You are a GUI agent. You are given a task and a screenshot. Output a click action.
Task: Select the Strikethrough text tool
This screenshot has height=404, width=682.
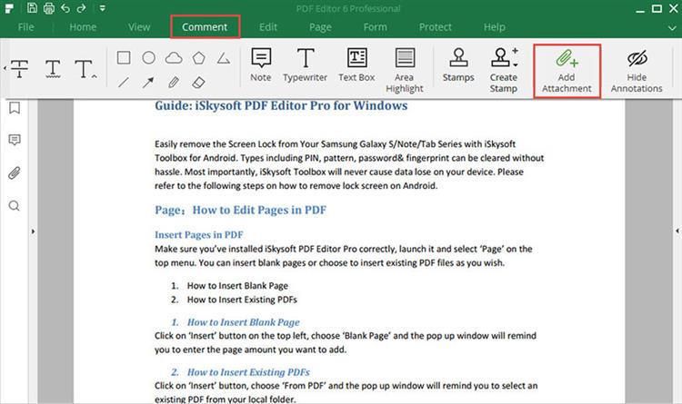click(20, 69)
